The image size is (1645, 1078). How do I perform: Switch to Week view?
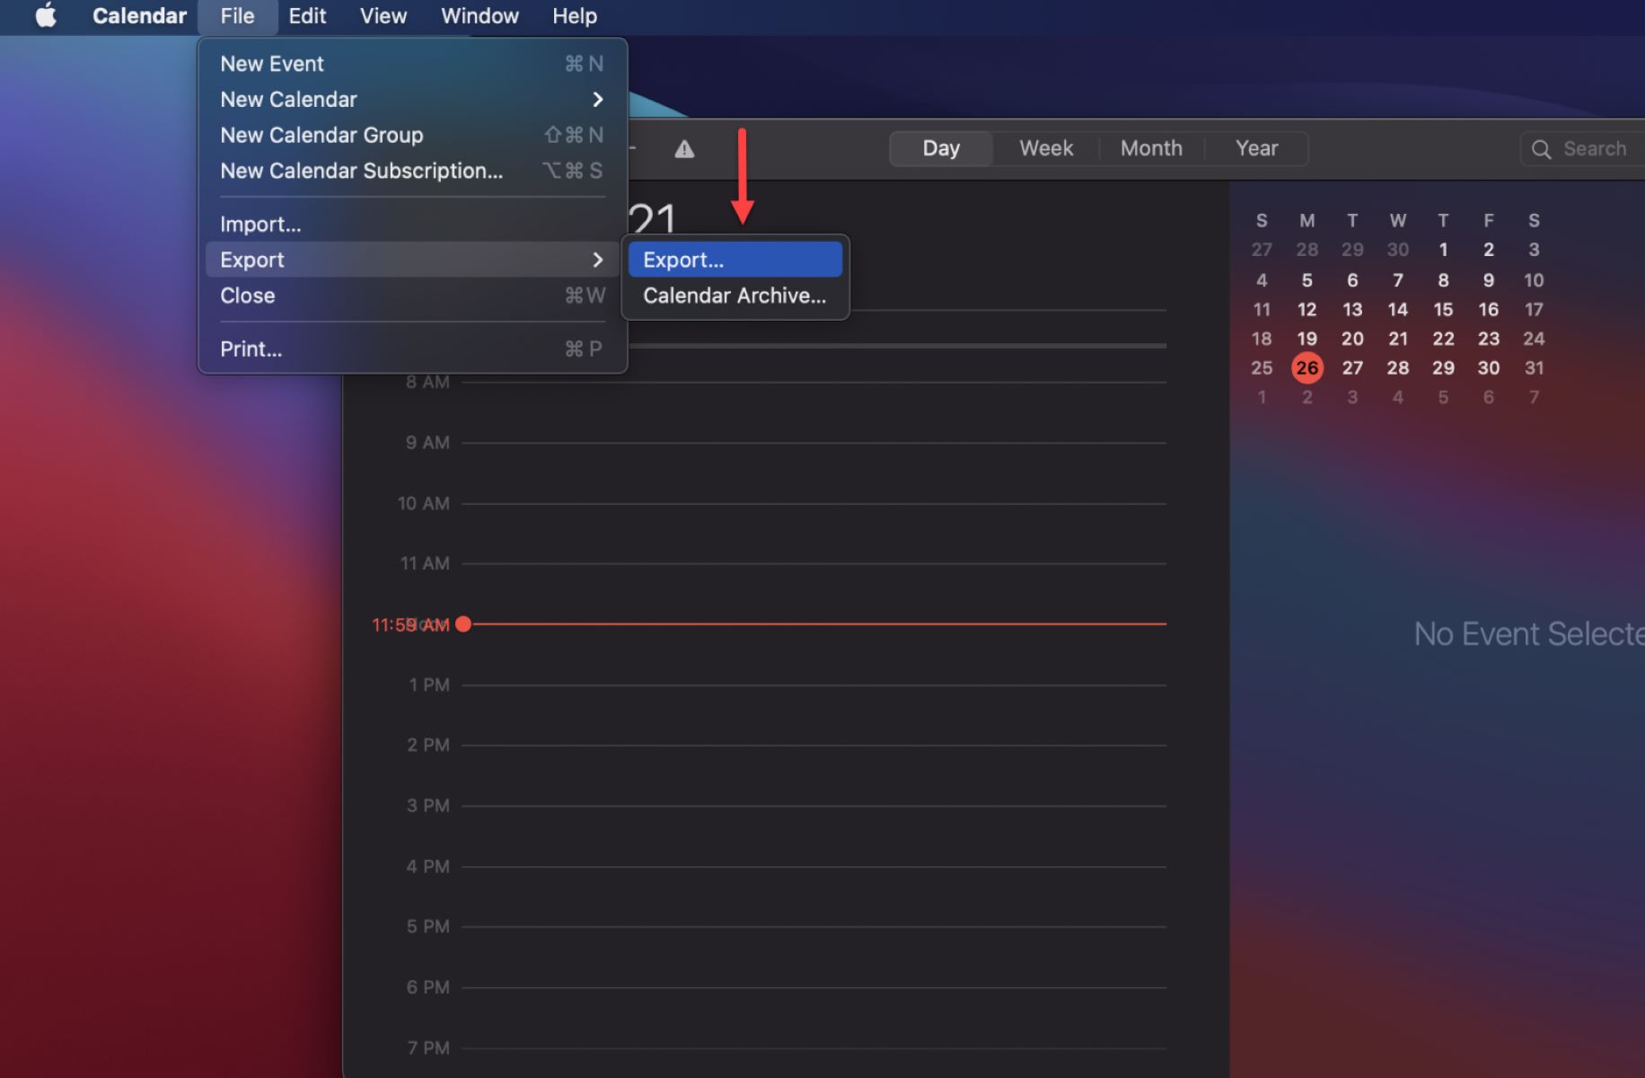pyautogui.click(x=1046, y=148)
